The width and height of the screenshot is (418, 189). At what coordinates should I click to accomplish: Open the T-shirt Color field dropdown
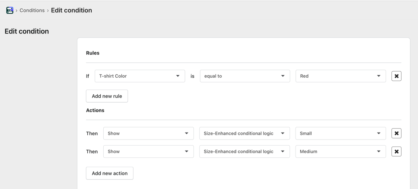140,76
